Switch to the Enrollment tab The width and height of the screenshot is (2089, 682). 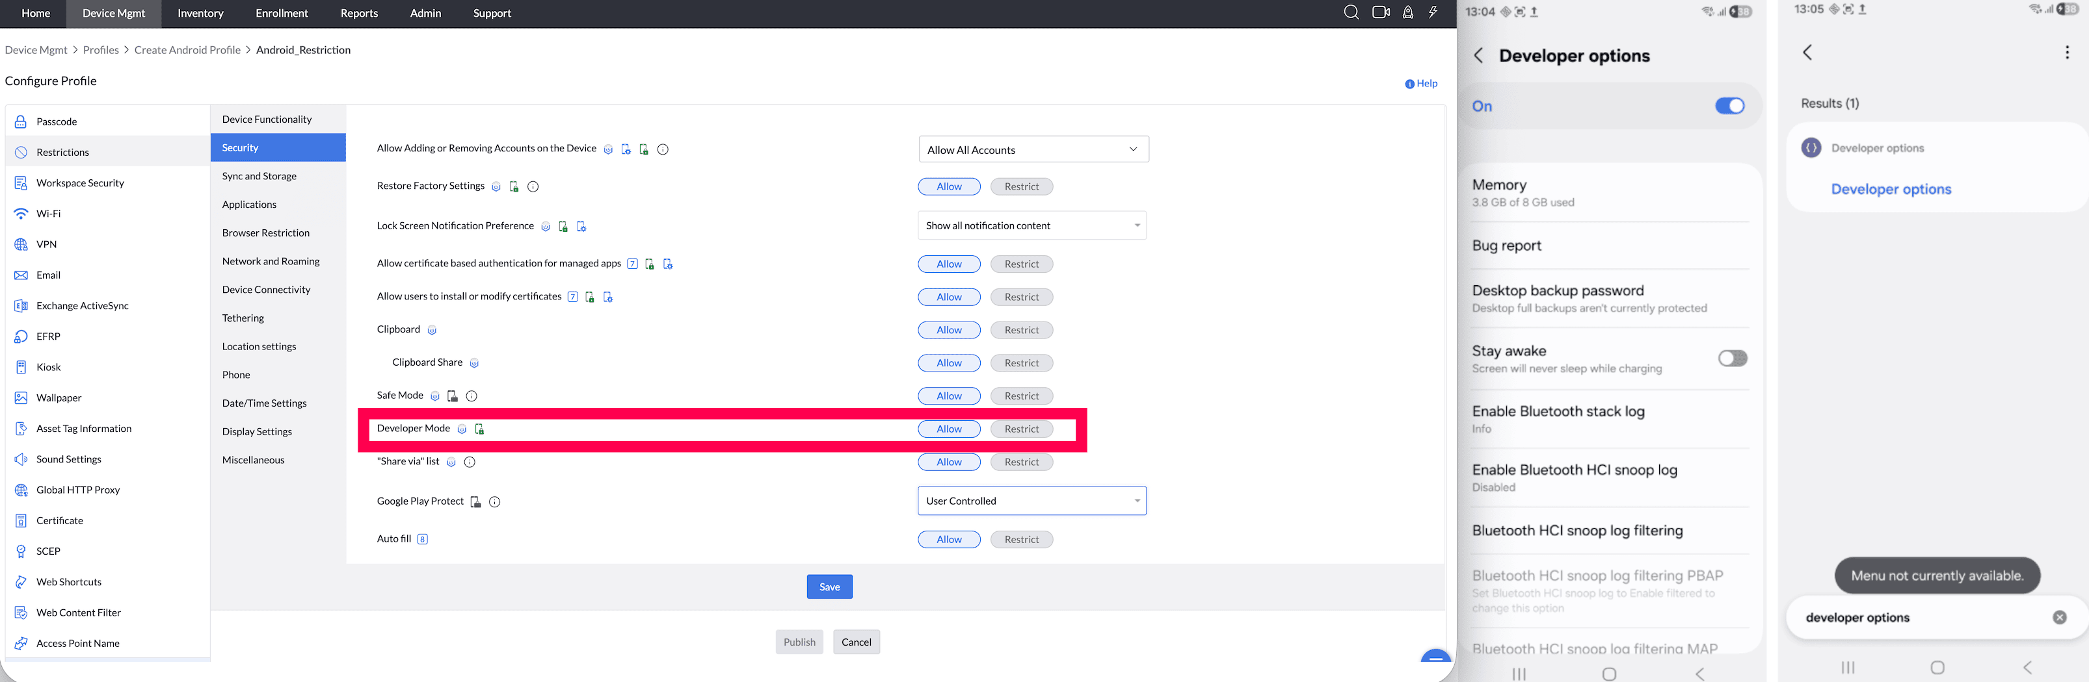pyautogui.click(x=282, y=14)
